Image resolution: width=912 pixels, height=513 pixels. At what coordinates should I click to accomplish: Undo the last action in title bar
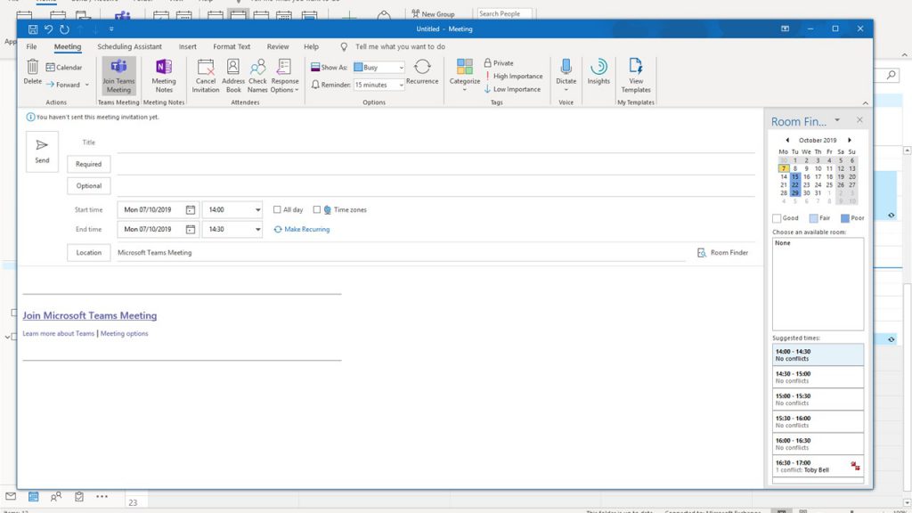48,29
